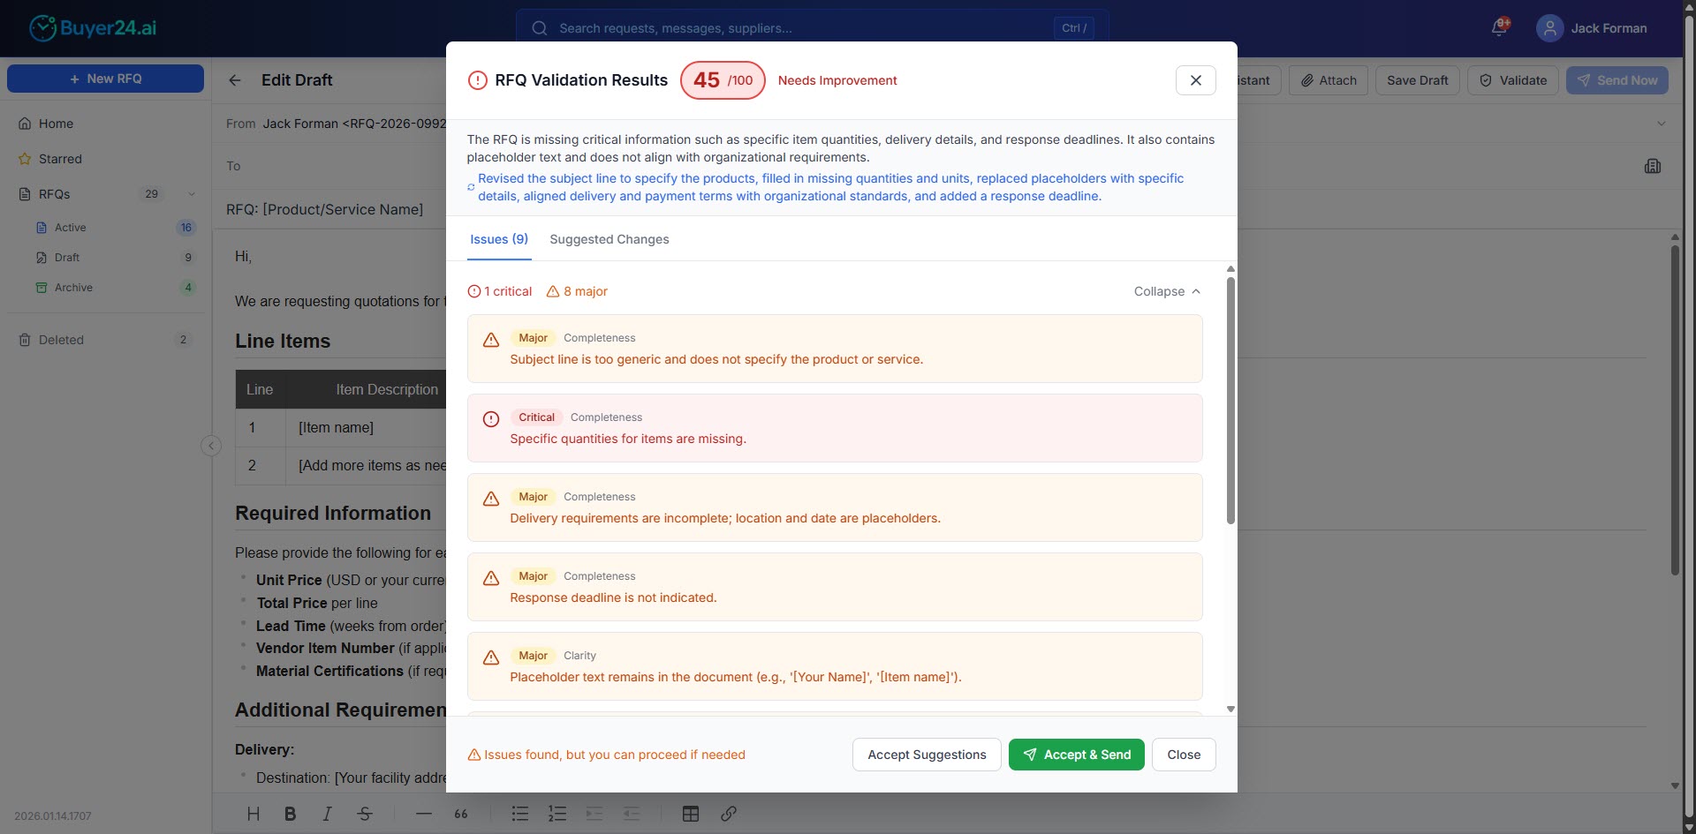Collapse the issues list

[1165, 291]
